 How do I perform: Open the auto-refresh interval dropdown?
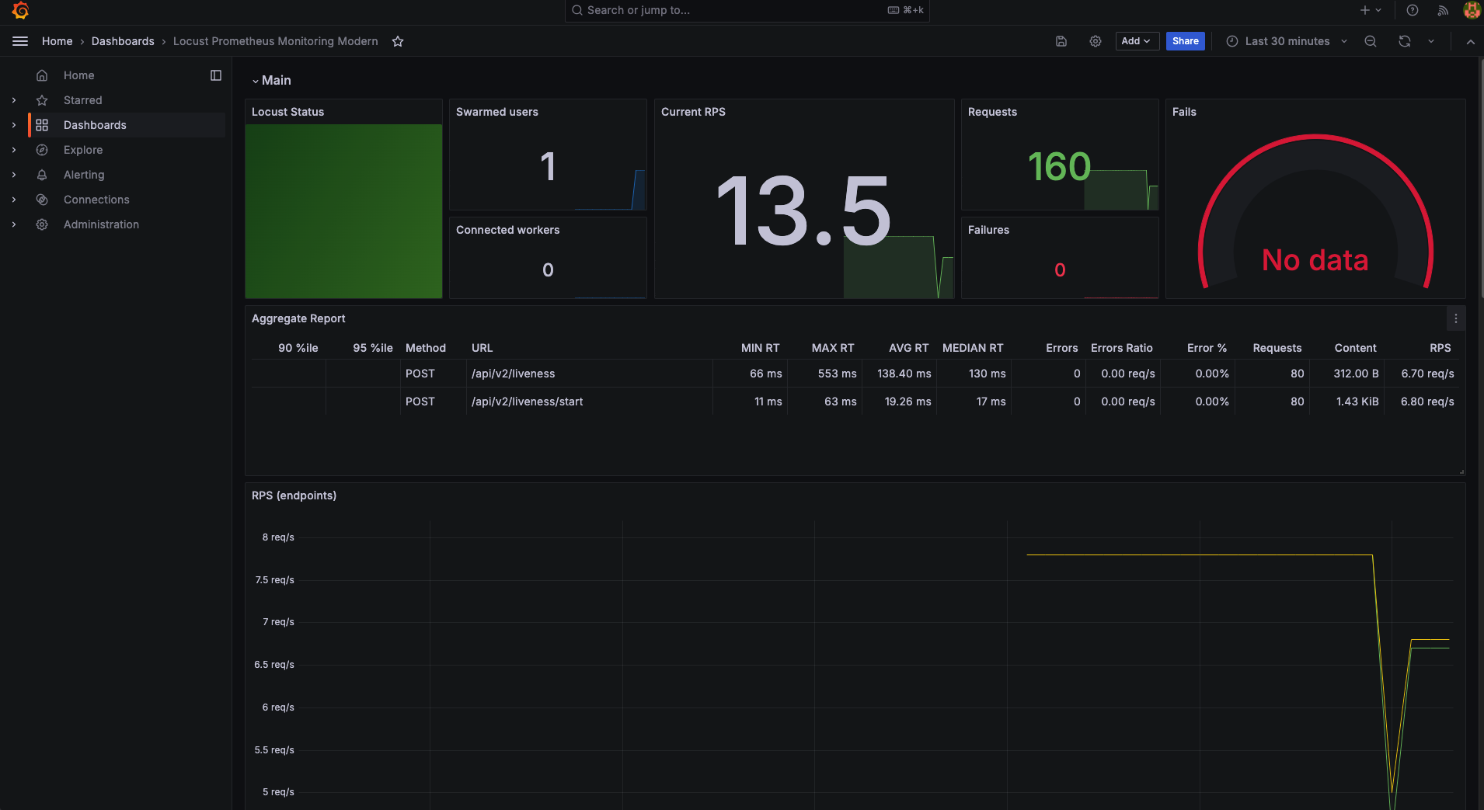pyautogui.click(x=1431, y=41)
